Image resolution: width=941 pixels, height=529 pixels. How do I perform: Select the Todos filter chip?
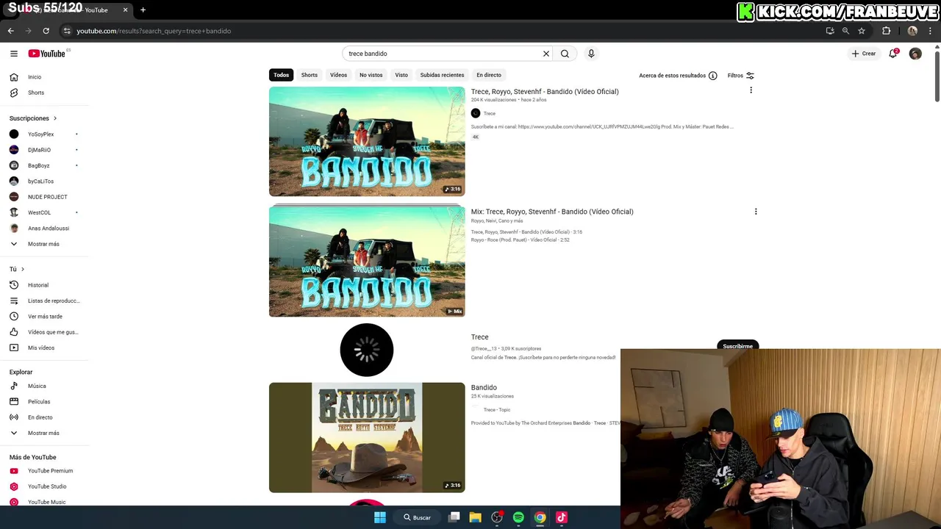click(x=282, y=75)
